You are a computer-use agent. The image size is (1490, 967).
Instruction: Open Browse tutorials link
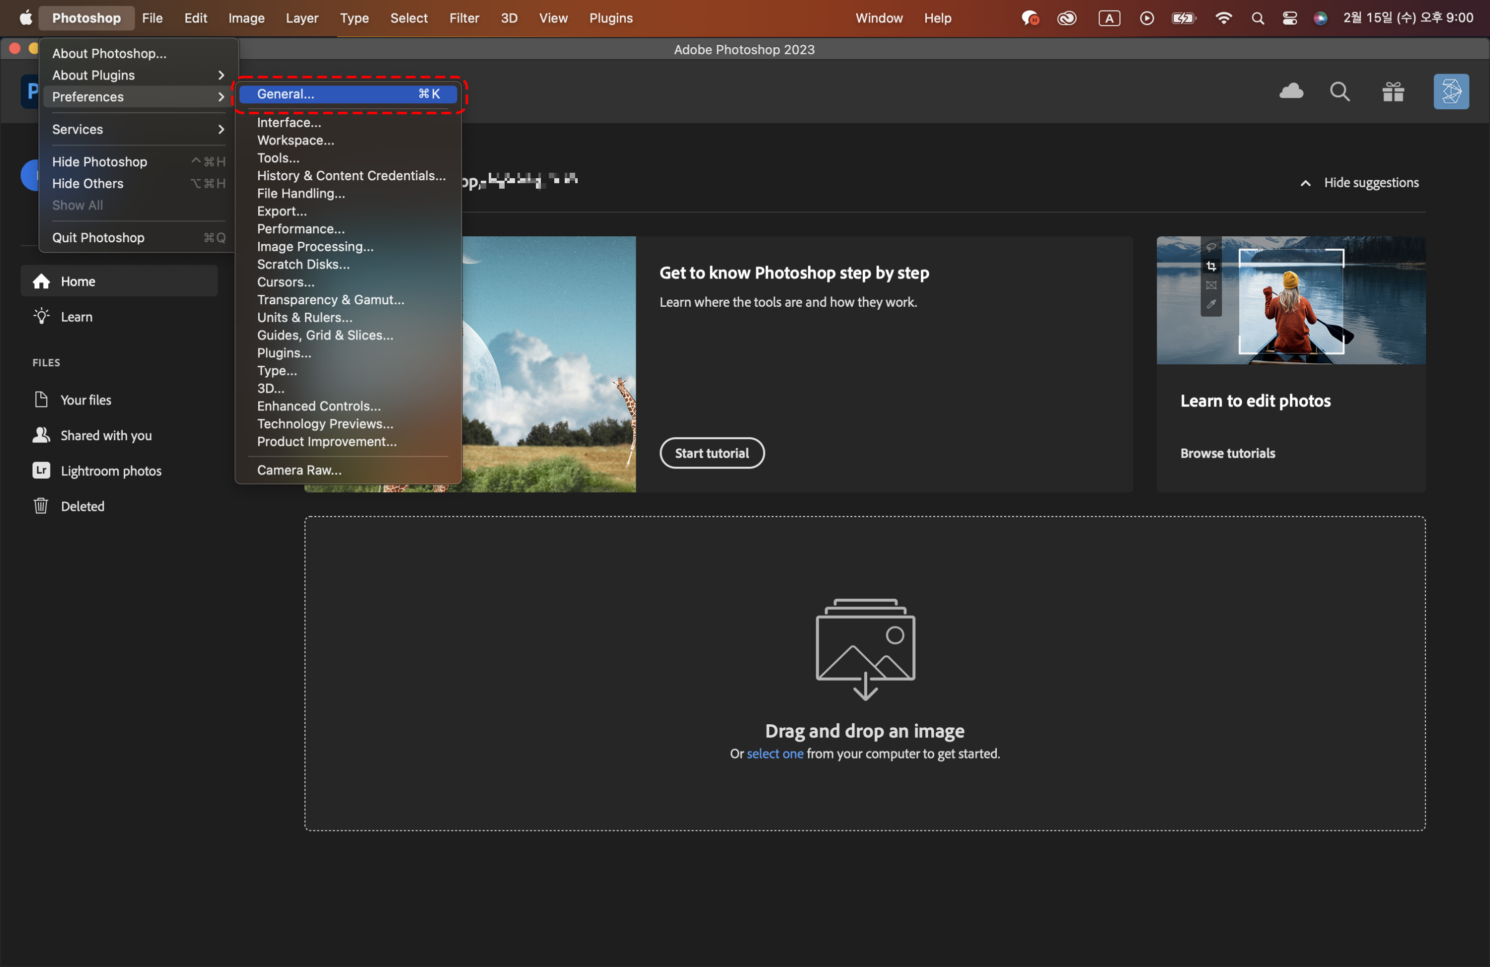[x=1227, y=453]
